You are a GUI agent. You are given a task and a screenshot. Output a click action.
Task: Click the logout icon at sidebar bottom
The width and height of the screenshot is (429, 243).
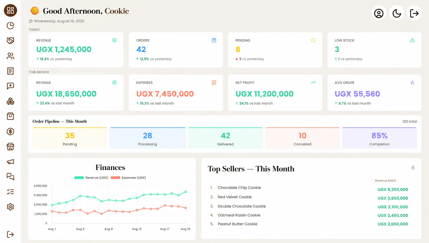coord(10,234)
